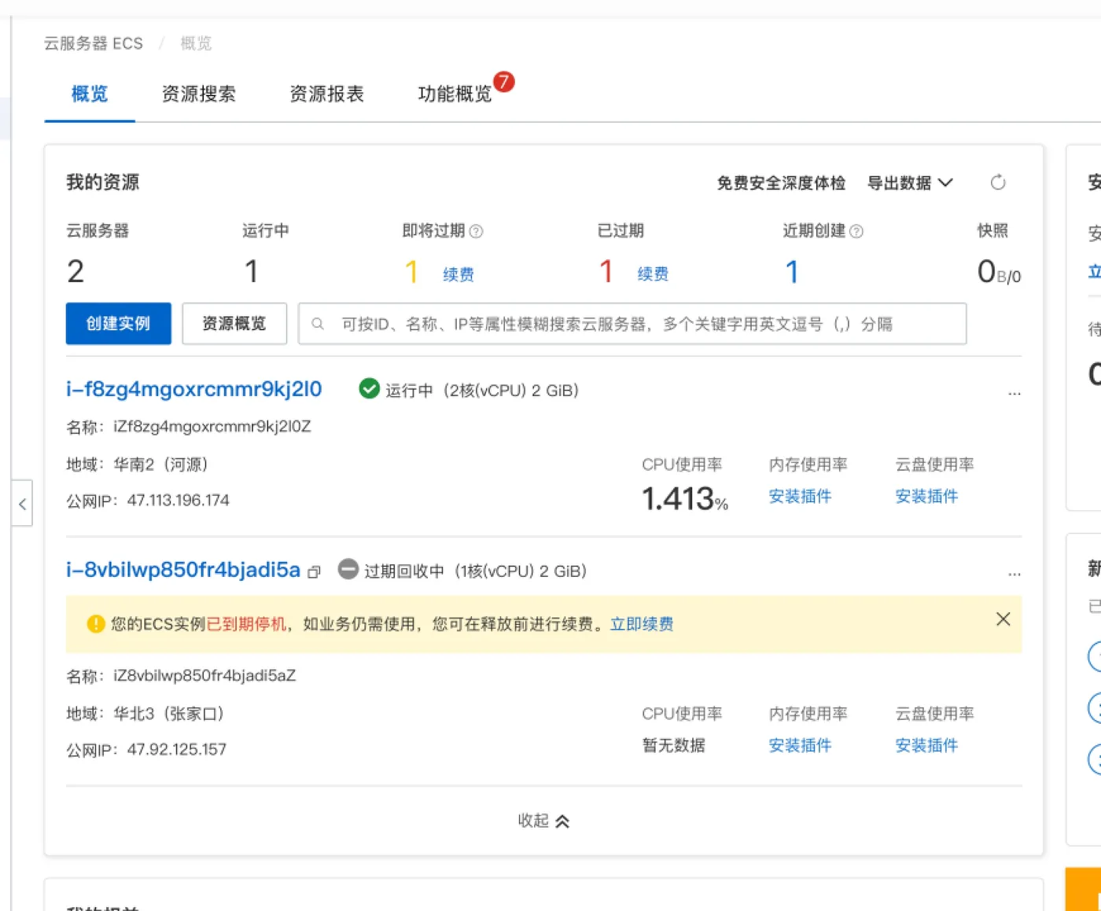Click 安装插件 under 云盘使用率 for 河源 instance
1101x911 pixels.
point(926,496)
